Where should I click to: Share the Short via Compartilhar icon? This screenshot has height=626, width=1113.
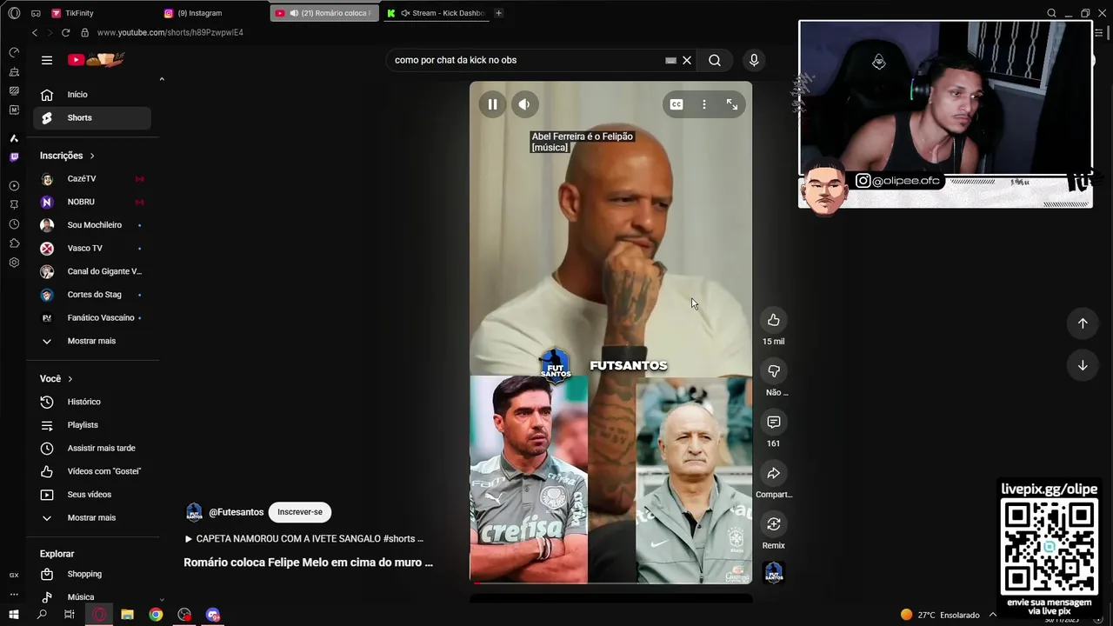pos(774,473)
